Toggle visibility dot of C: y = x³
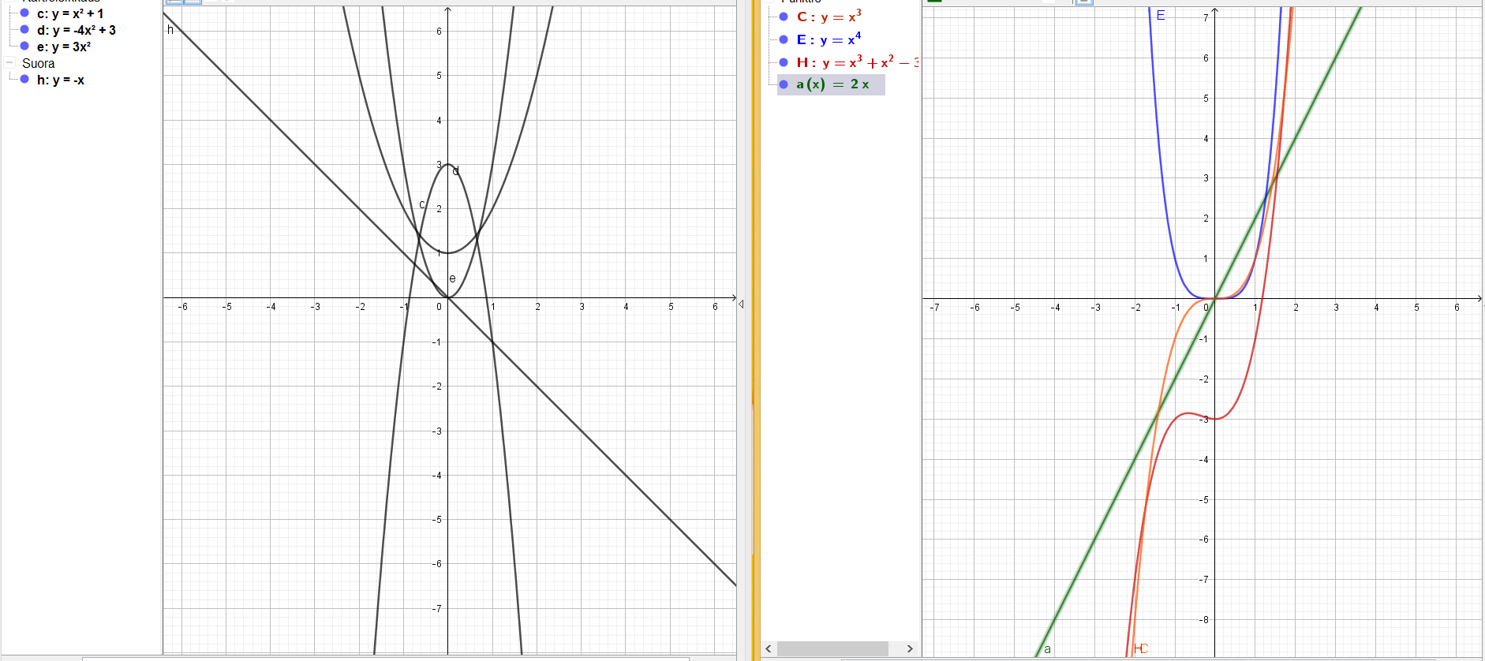 tap(784, 17)
